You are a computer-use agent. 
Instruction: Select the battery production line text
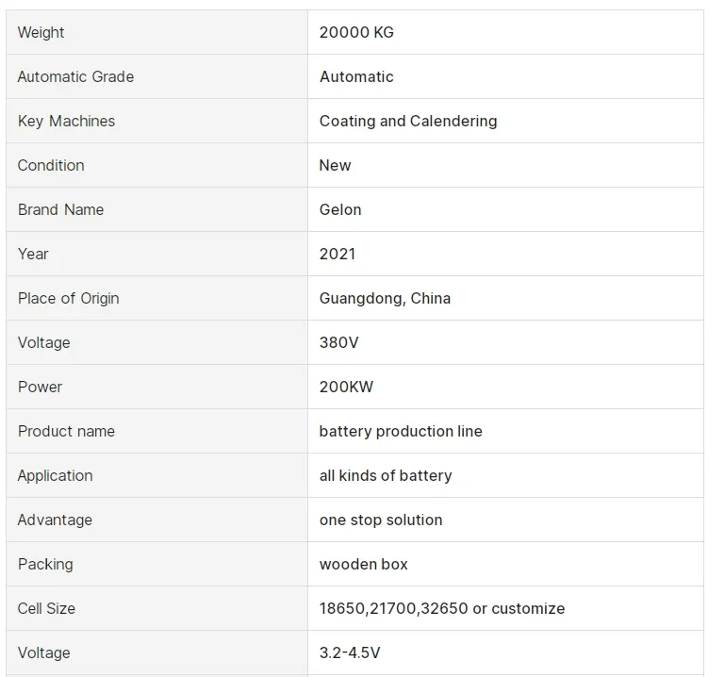coord(401,431)
